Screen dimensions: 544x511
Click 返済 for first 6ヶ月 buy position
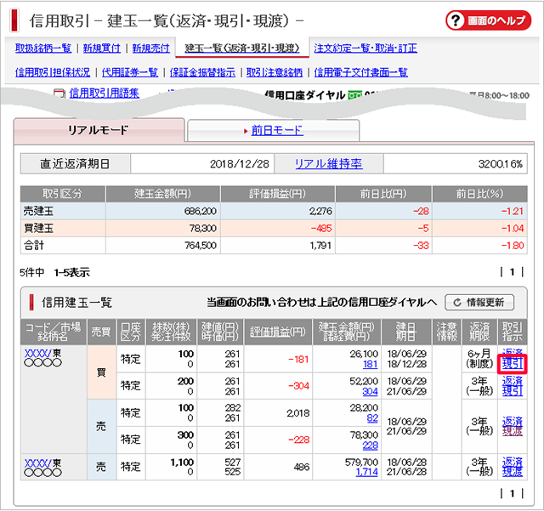coord(513,352)
